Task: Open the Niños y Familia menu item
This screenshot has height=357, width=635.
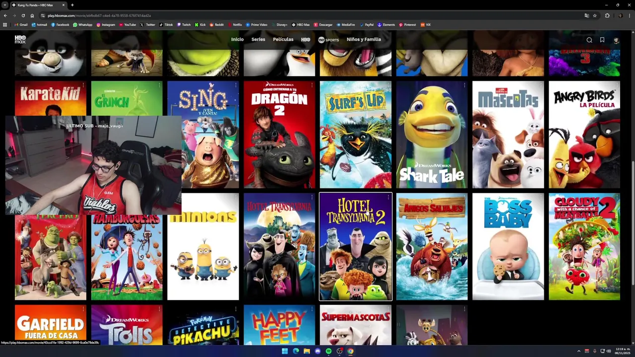Action: click(364, 40)
